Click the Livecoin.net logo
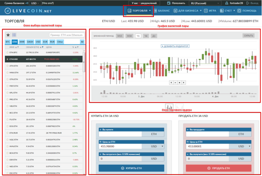 [x=28, y=11]
